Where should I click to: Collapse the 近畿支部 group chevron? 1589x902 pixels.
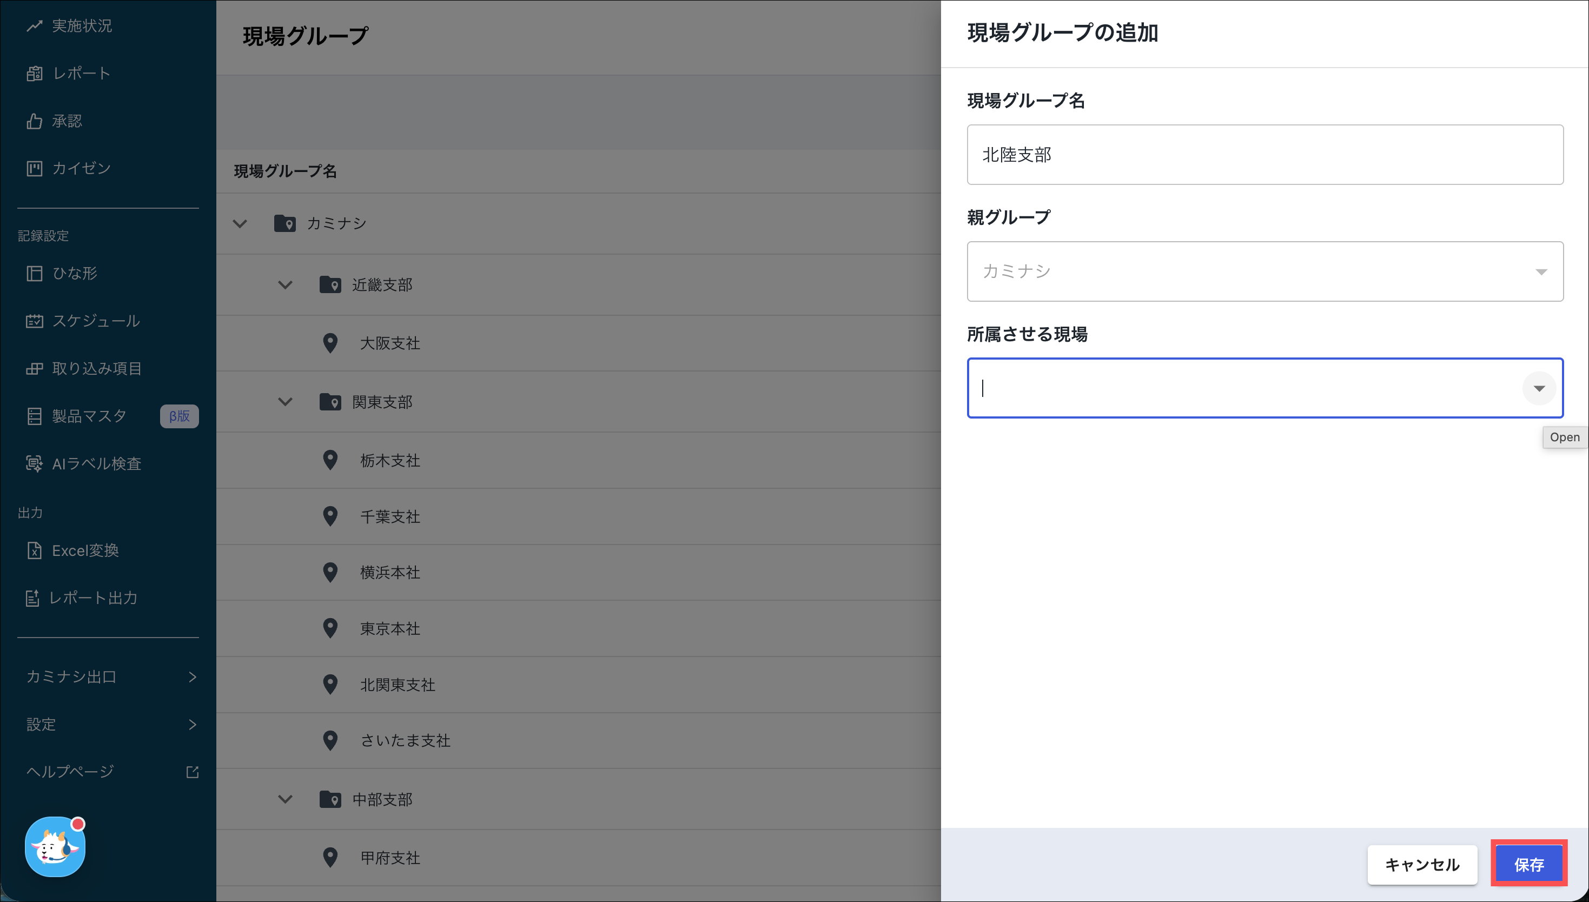285,285
